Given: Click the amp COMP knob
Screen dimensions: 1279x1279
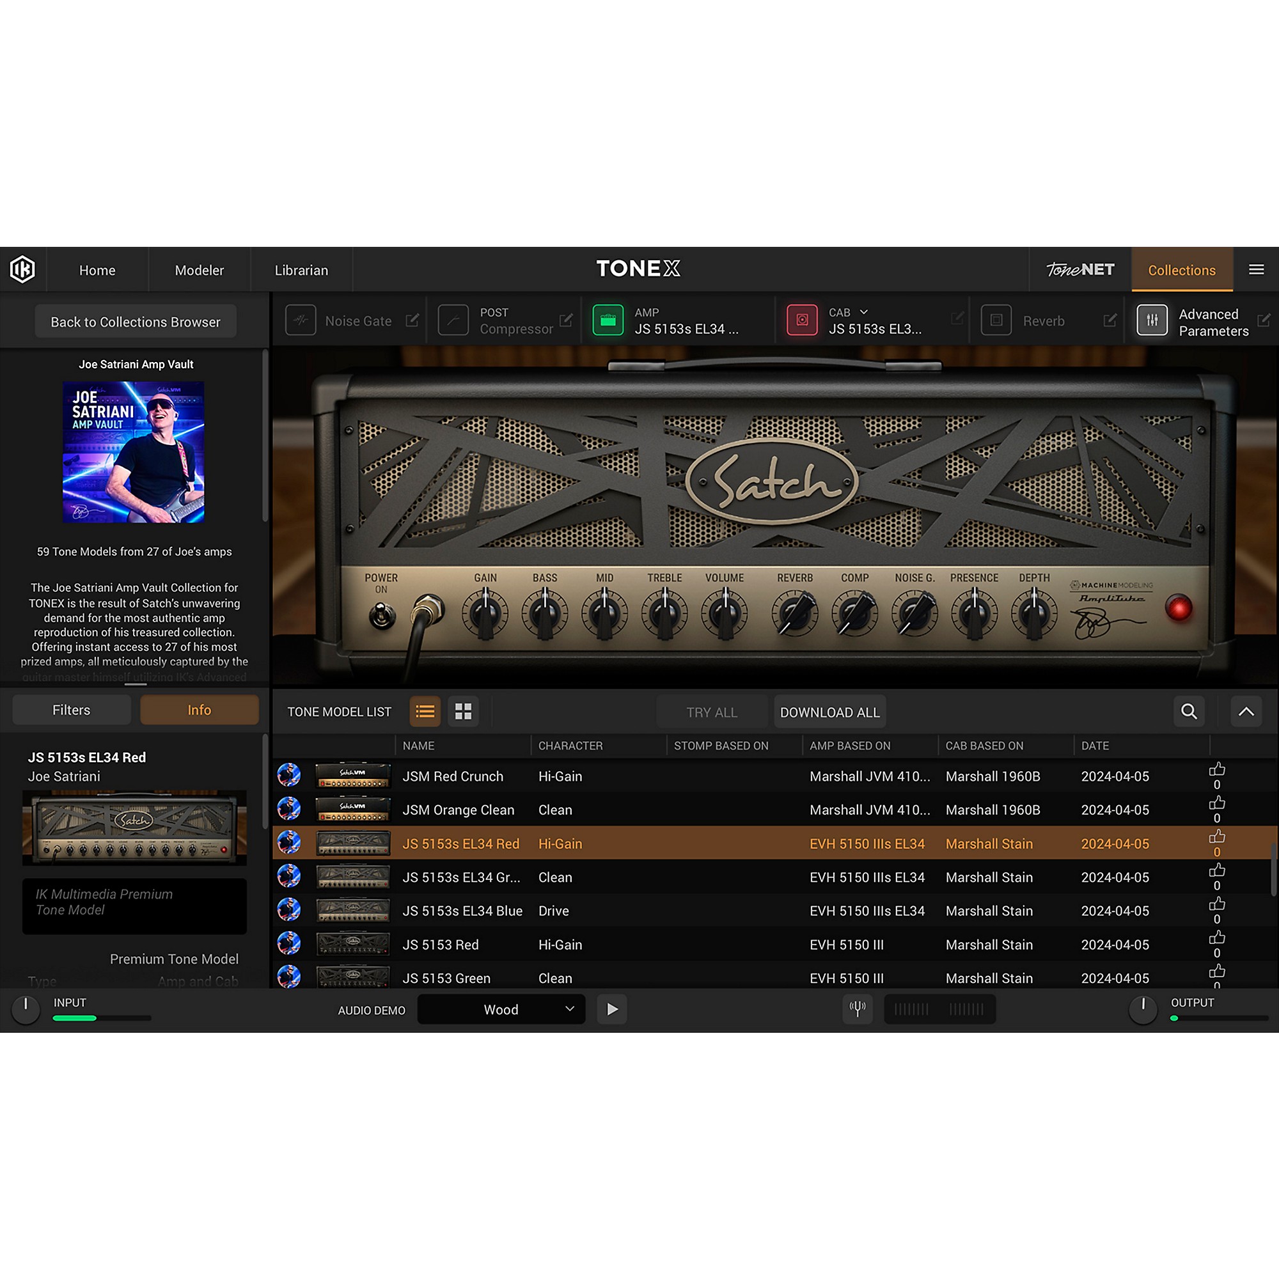Looking at the screenshot, I should [854, 613].
